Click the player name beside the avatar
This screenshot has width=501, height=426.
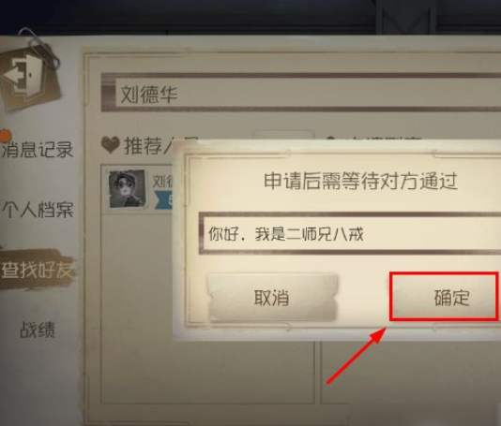tap(162, 182)
